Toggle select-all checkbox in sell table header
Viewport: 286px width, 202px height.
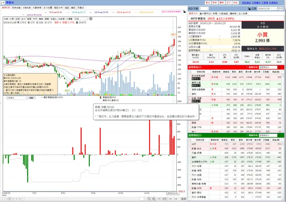click(x=189, y=140)
